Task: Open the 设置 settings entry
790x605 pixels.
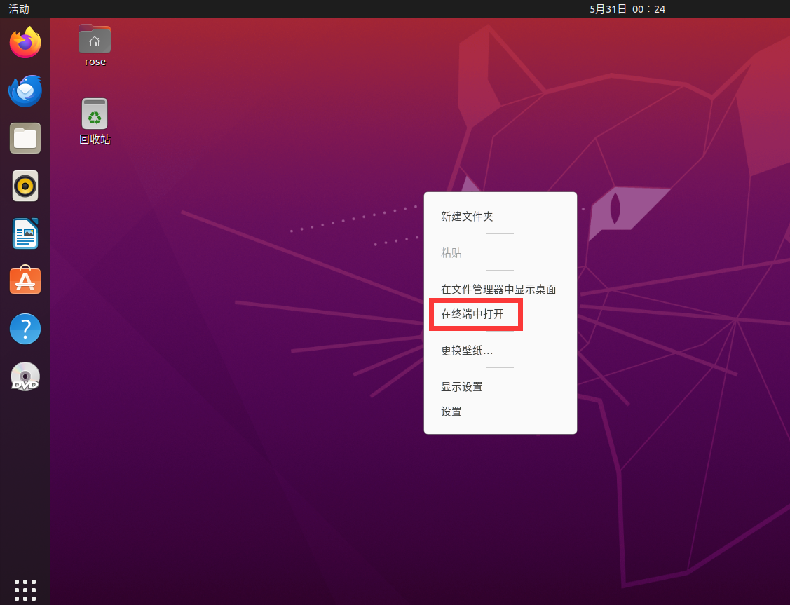Action: tap(451, 412)
